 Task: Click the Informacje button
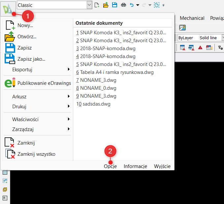coord(135,166)
